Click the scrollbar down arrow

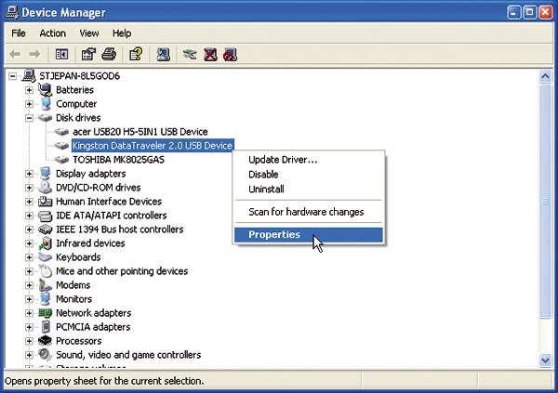pyautogui.click(x=546, y=360)
